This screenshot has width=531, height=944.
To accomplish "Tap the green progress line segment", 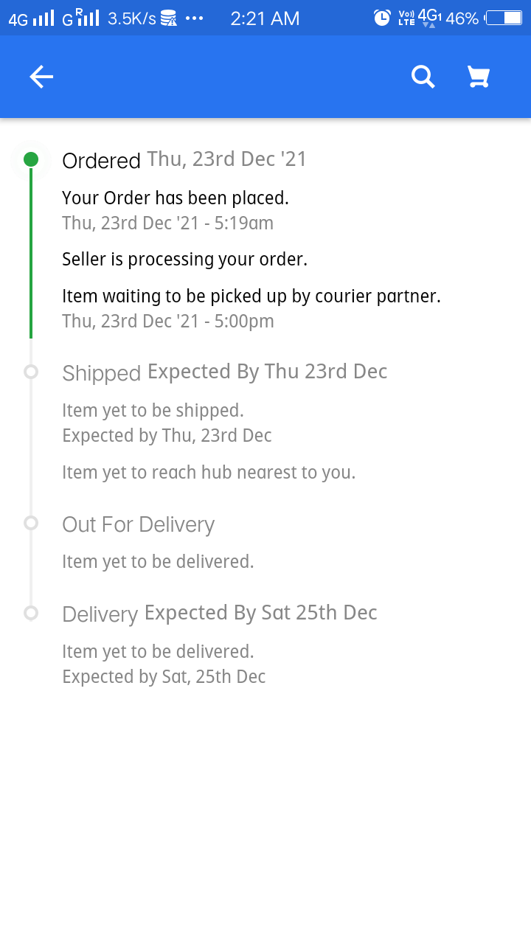I will pyautogui.click(x=31, y=251).
